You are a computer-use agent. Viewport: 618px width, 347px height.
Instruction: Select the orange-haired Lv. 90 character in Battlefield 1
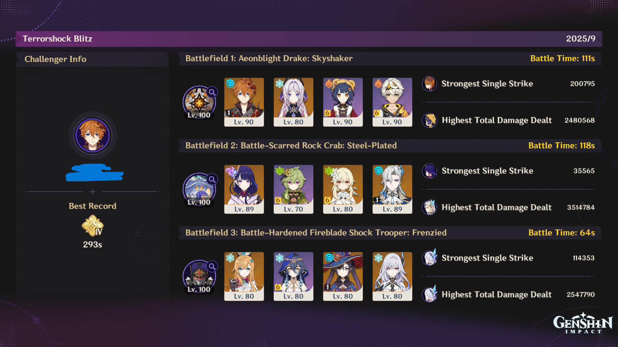coord(244,102)
